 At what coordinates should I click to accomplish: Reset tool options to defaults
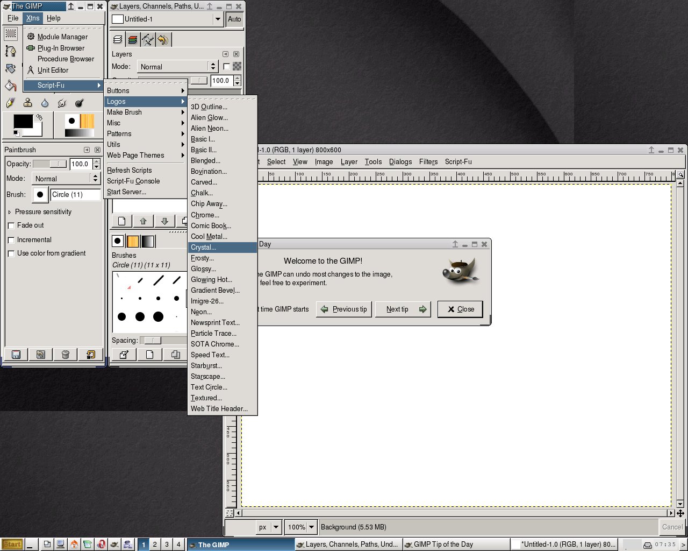pyautogui.click(x=90, y=354)
